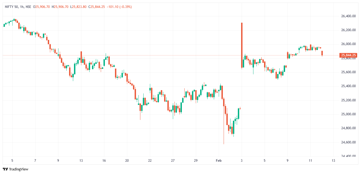
Task: Click the Open value O25,906.70 in header
Action: (x=42, y=7)
